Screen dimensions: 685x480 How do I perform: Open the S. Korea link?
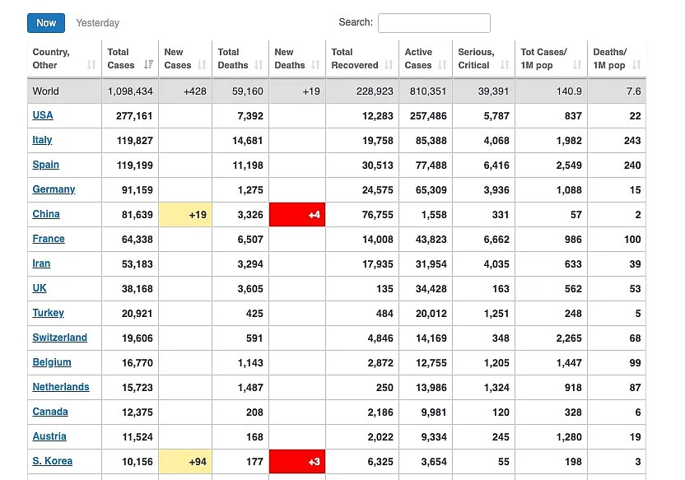[53, 461]
